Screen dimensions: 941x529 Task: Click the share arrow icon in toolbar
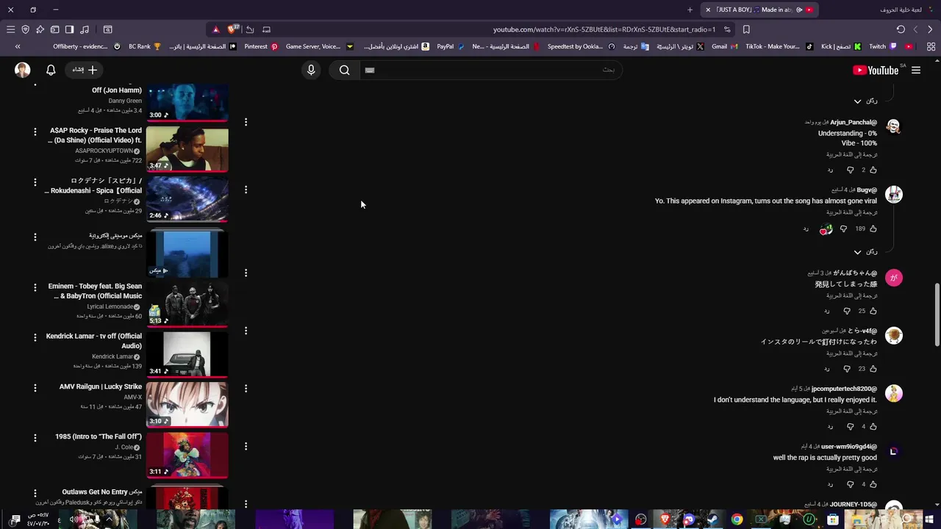(x=250, y=29)
